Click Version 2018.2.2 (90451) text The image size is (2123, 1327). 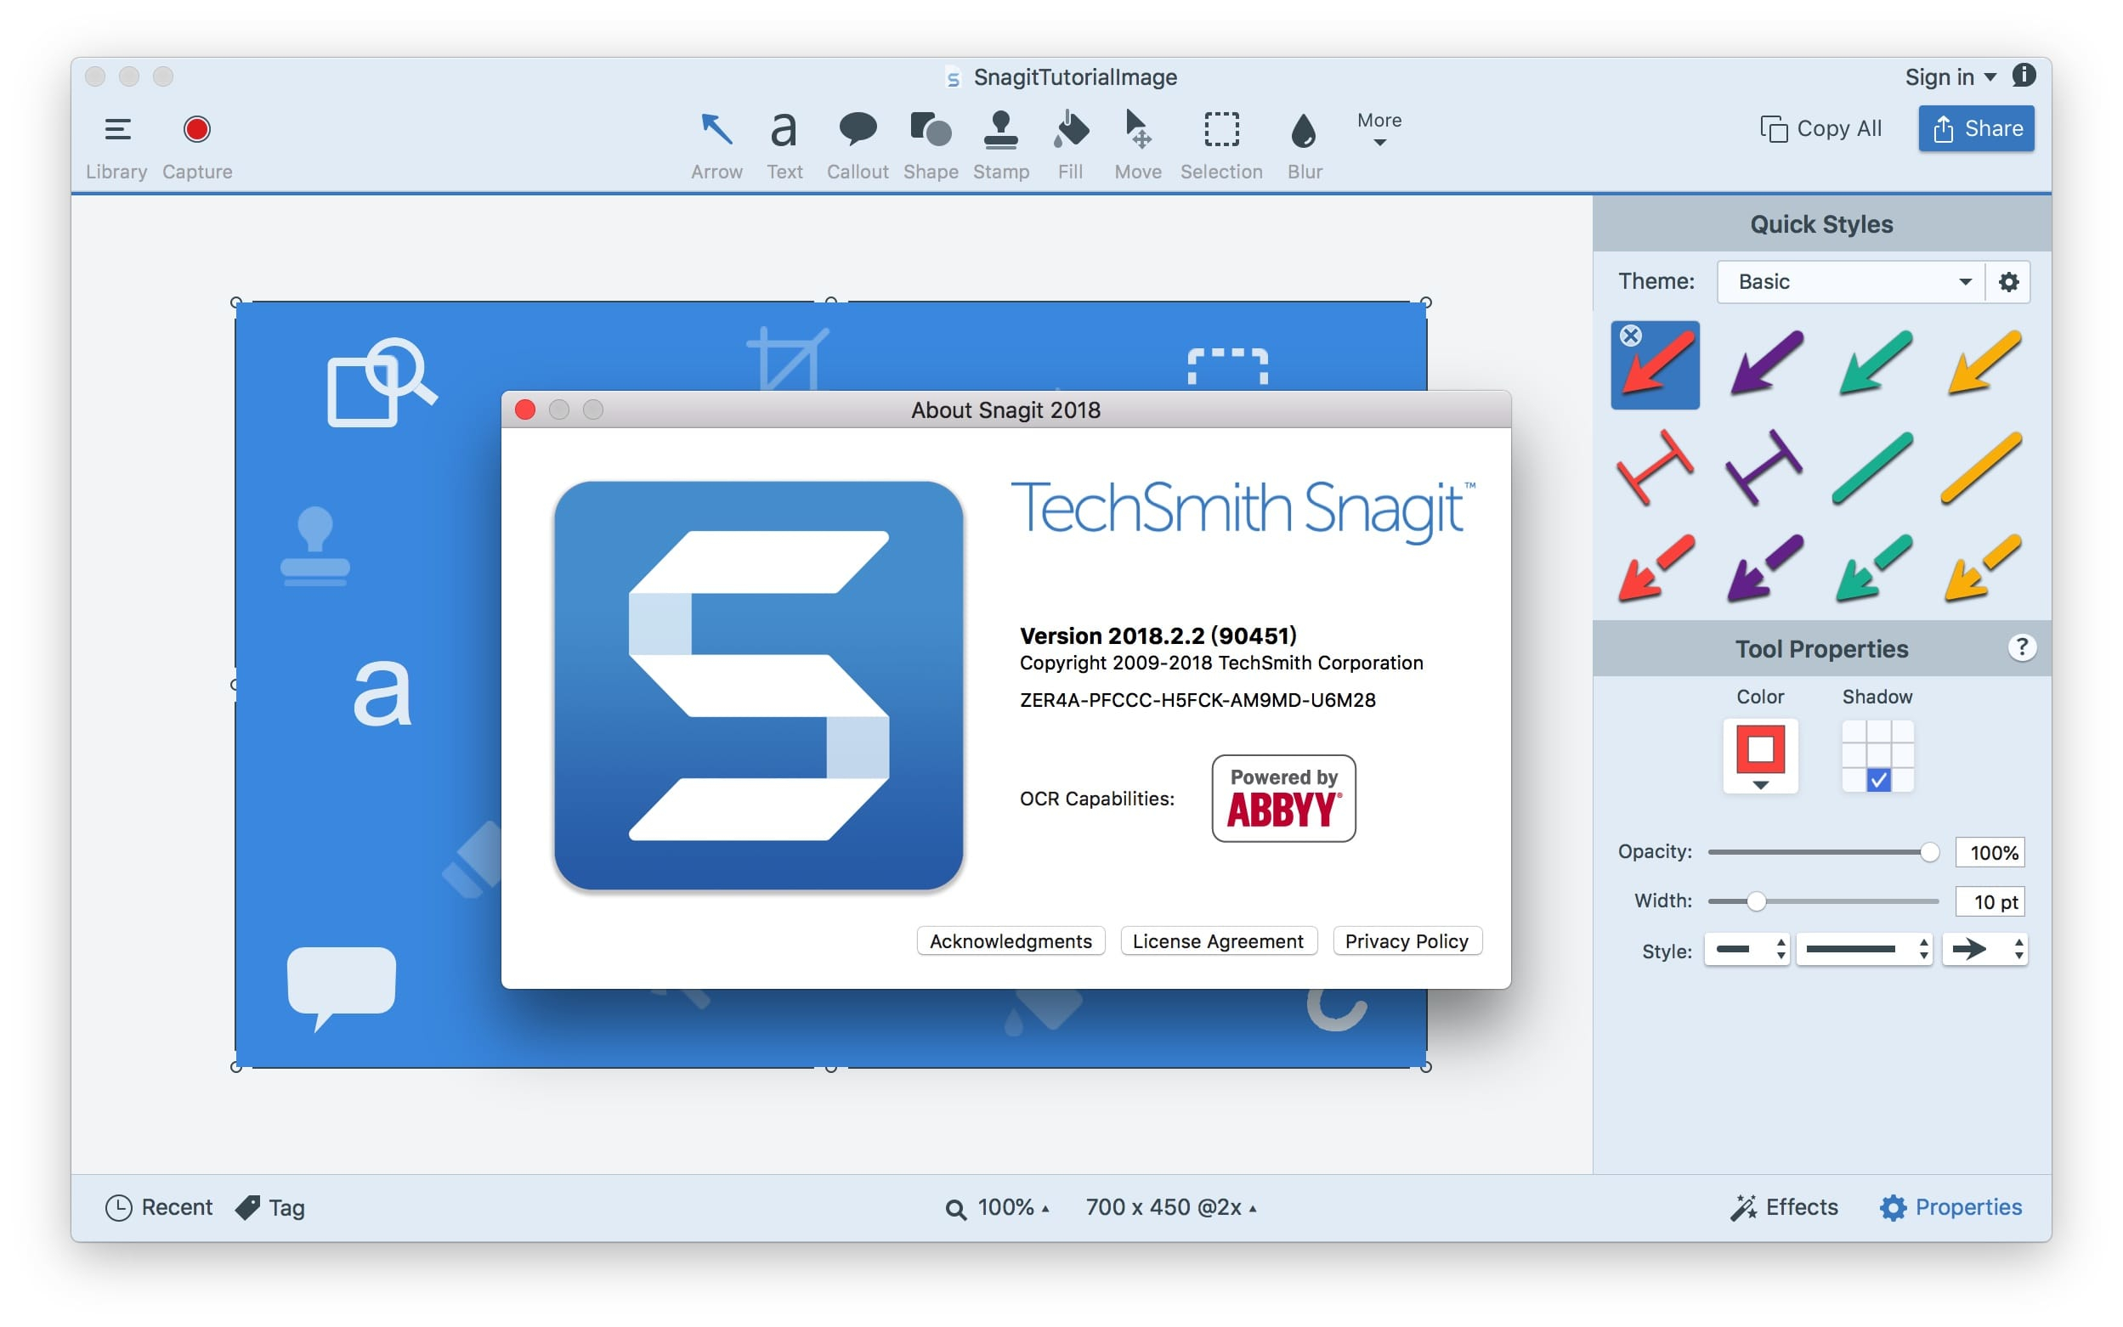coord(1158,635)
